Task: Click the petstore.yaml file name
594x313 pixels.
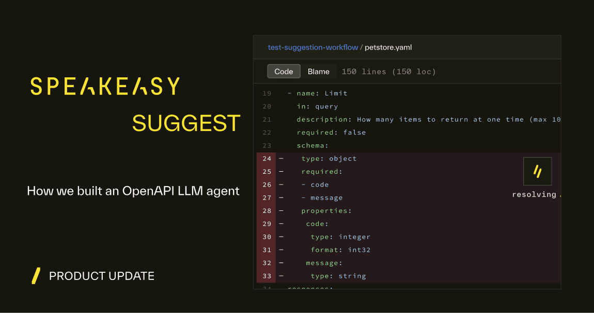Action: click(388, 47)
